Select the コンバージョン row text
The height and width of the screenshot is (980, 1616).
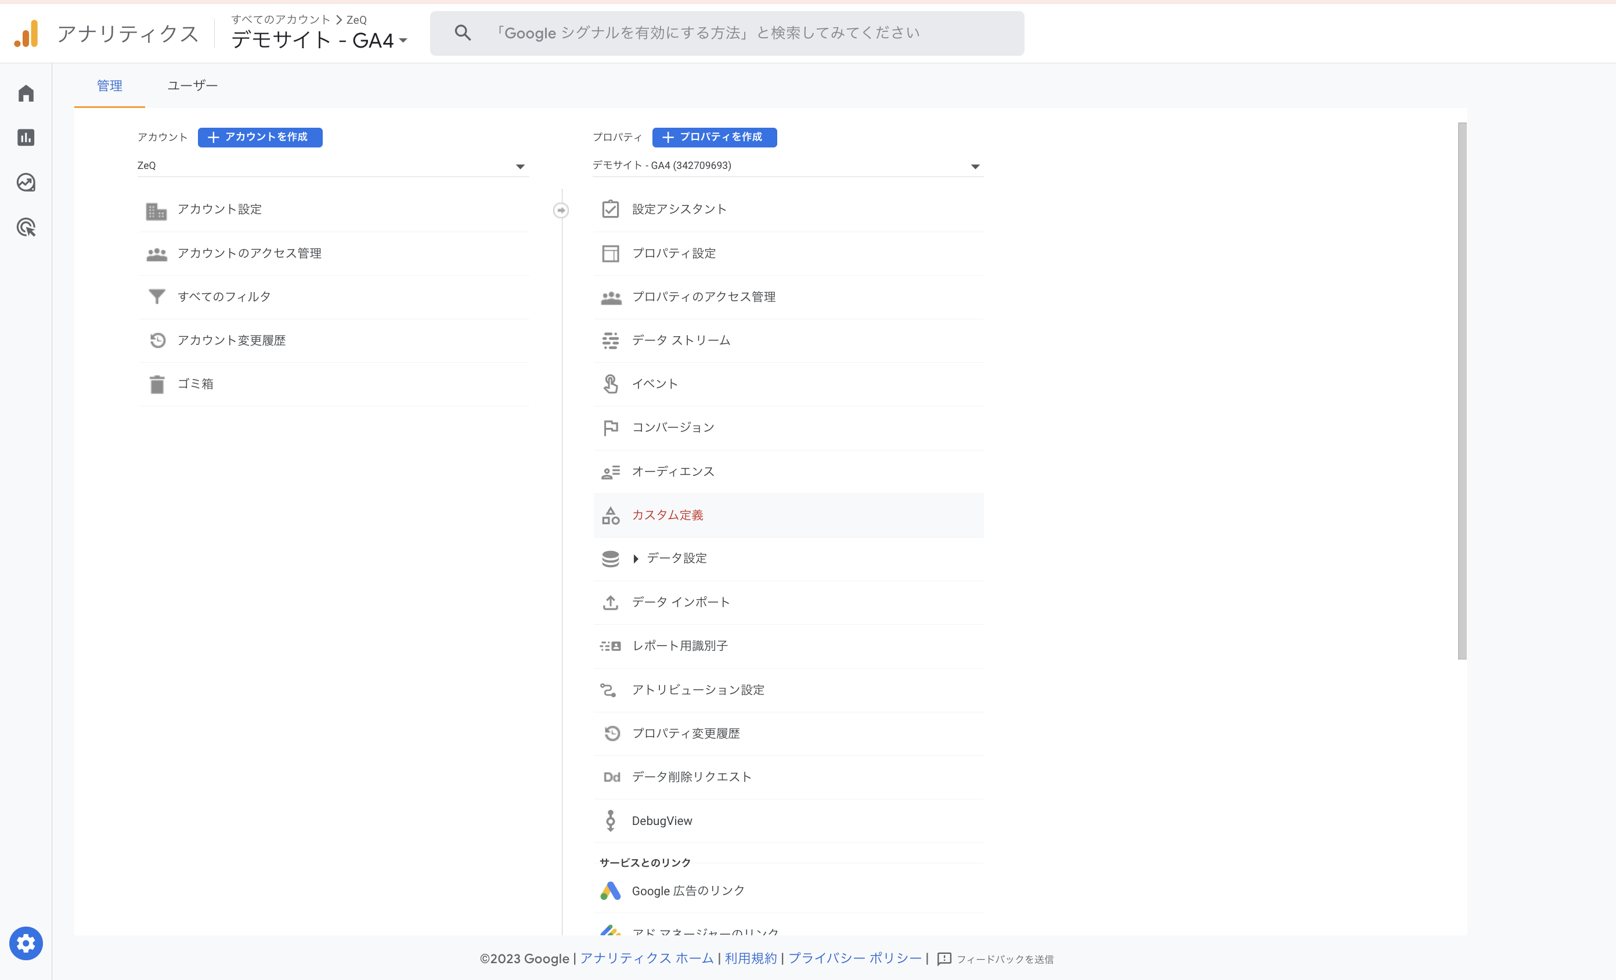click(673, 428)
